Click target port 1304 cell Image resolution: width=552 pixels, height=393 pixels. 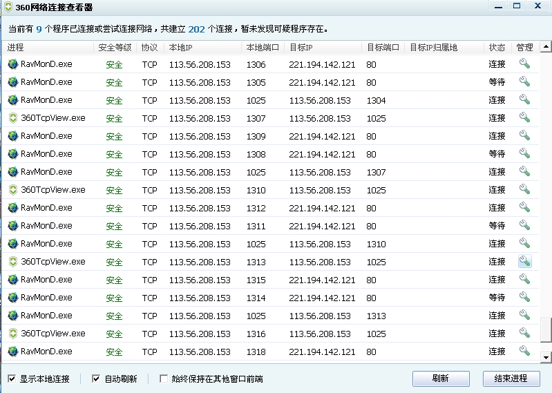tap(377, 100)
